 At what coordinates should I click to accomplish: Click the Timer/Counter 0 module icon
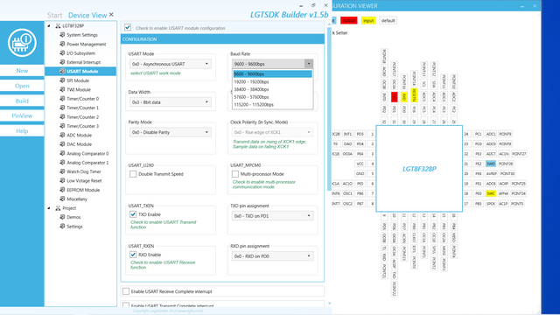click(62, 99)
